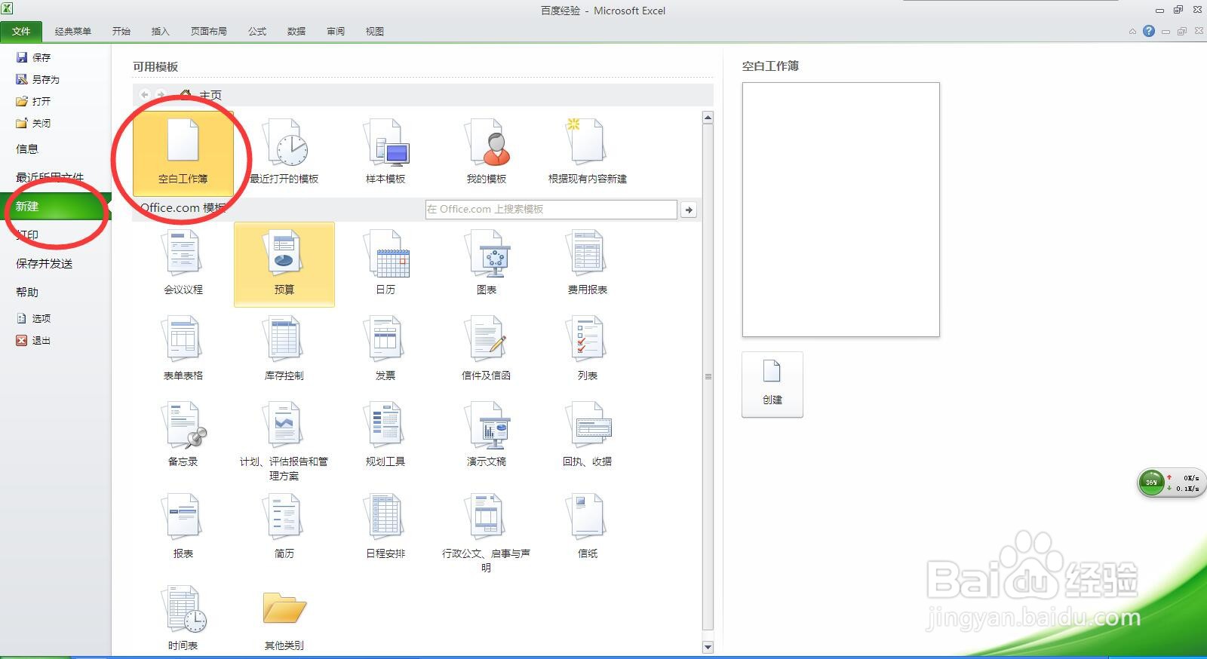Open 计划、评估报告和管理方案 category
Screen dimensions: 1207x659
pos(284,442)
